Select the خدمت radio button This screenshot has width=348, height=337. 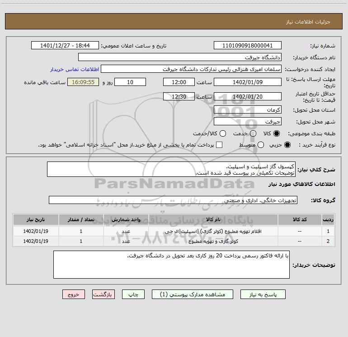point(253,133)
